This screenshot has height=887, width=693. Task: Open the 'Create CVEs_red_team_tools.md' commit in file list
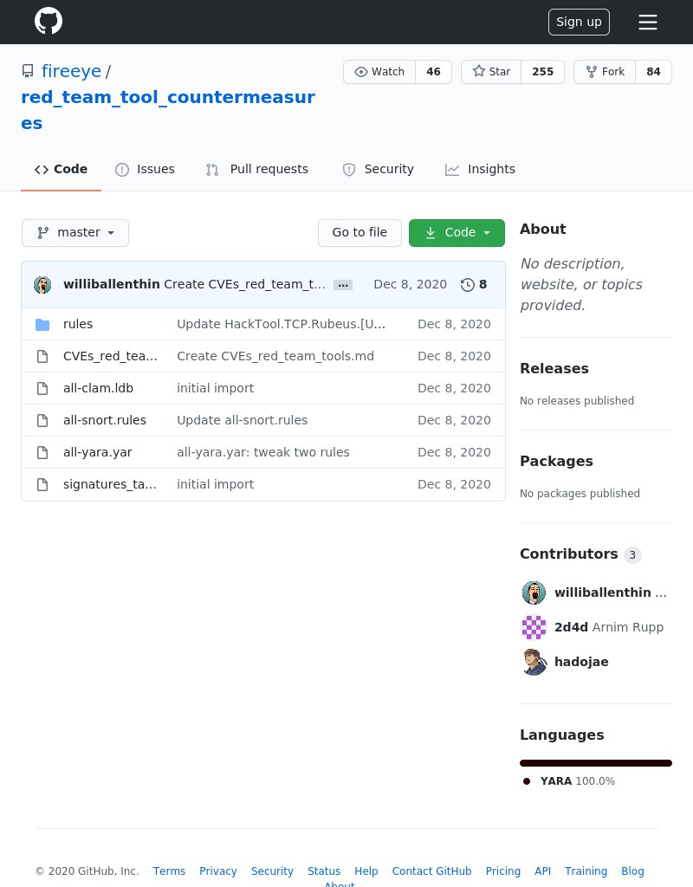[275, 356]
